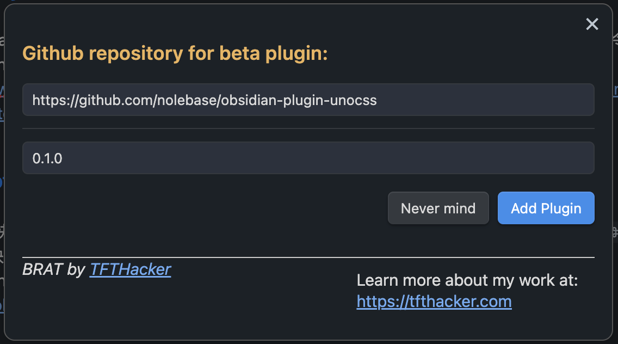Click the "https://" prefix of the repository URL
The height and width of the screenshot is (344, 618).
point(51,100)
